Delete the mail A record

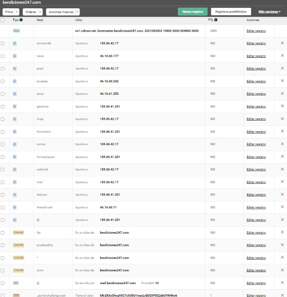click(282, 181)
